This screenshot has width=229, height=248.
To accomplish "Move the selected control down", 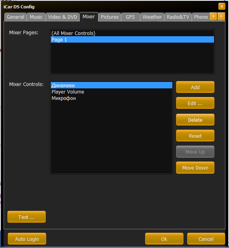I will 195,168.
